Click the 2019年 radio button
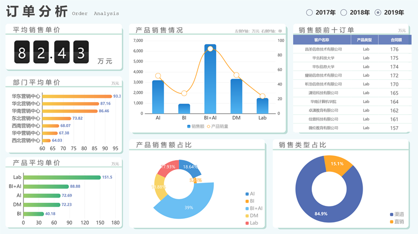 tap(378, 13)
